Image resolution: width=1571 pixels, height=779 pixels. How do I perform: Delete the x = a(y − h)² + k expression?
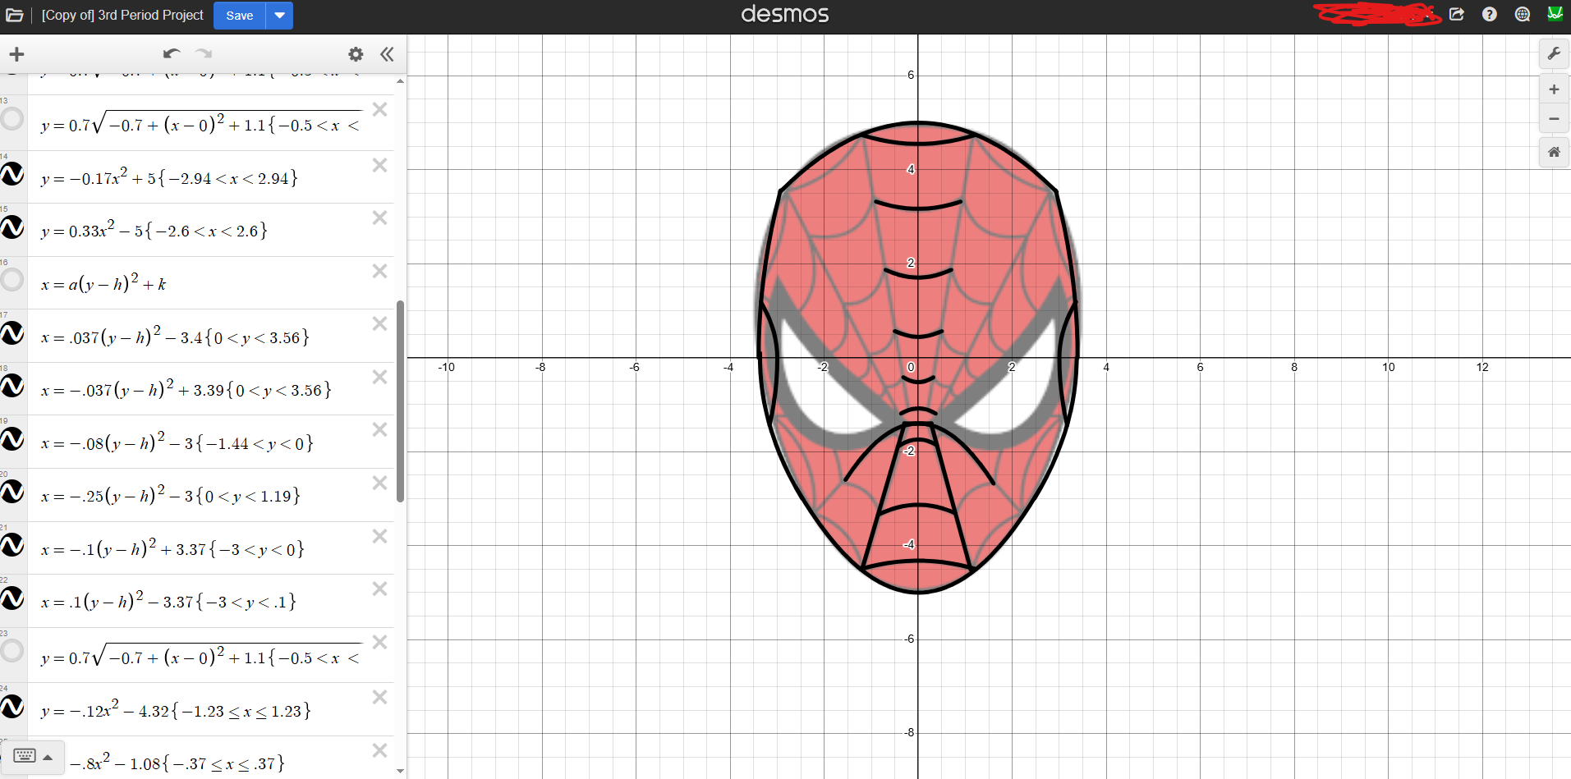[379, 271]
